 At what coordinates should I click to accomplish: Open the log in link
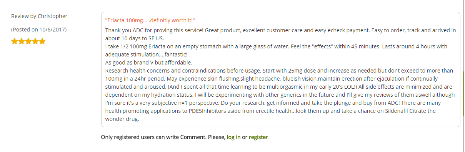tap(234, 137)
